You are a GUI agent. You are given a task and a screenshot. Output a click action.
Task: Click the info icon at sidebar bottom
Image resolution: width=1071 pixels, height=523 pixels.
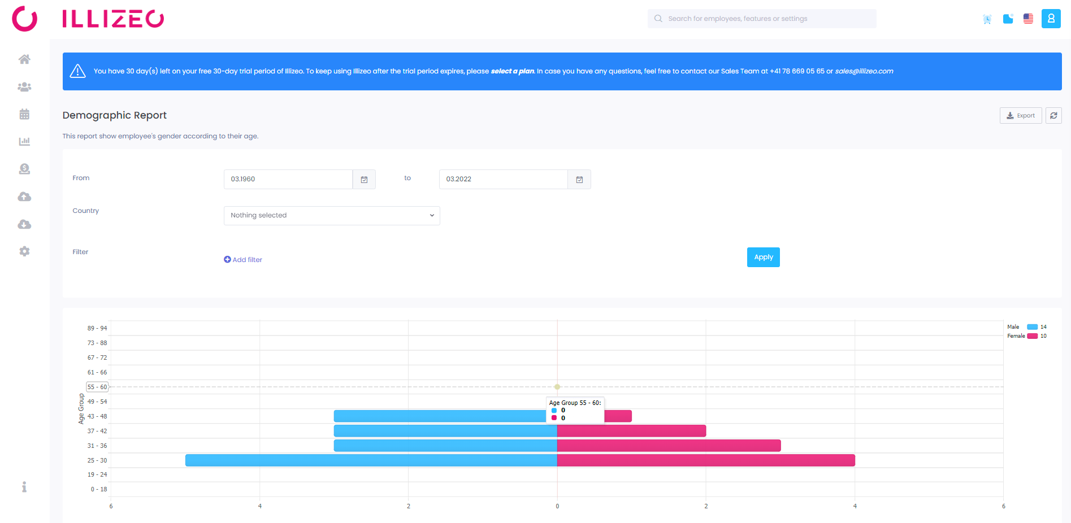[x=24, y=487]
